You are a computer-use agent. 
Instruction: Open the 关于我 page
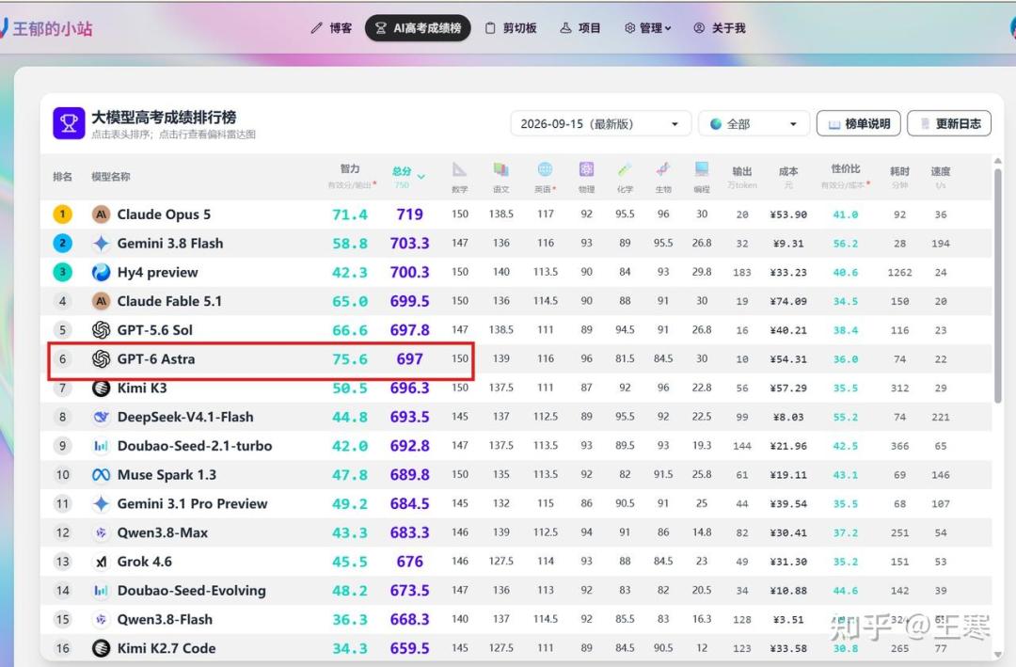pyautogui.click(x=720, y=28)
